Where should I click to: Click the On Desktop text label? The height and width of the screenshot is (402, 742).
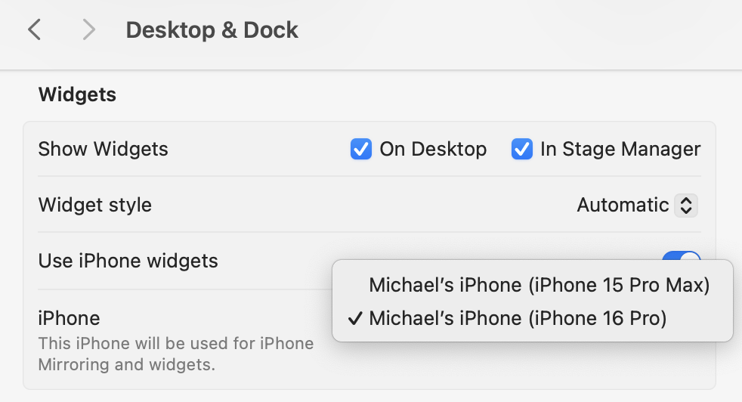coord(433,149)
